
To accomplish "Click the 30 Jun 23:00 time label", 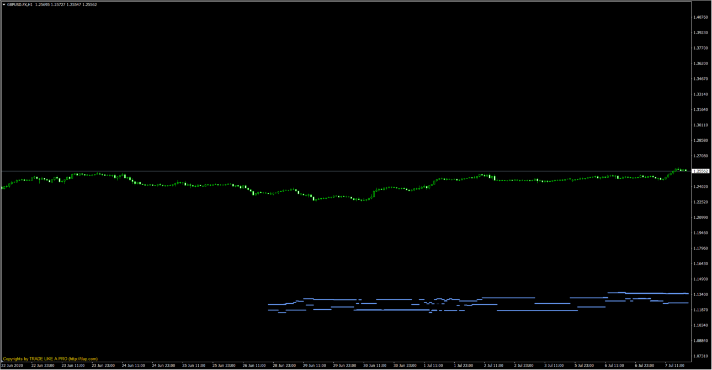I will coord(405,366).
